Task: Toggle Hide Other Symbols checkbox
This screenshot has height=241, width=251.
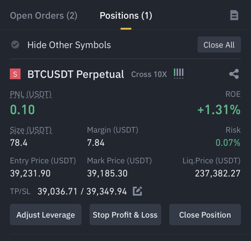Action: tap(15, 45)
